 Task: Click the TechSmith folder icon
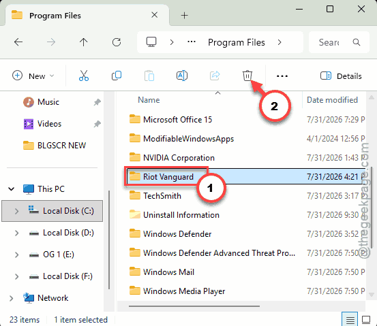[135, 195]
